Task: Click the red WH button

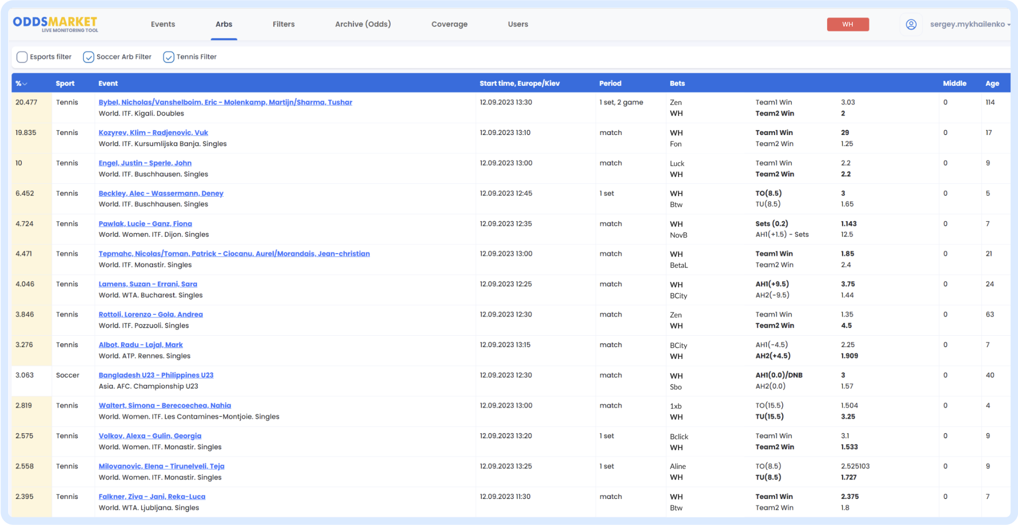Action: pos(847,24)
